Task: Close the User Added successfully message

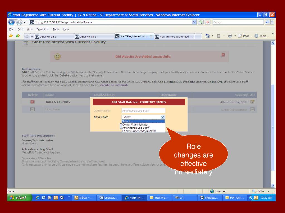Action: click(223, 55)
